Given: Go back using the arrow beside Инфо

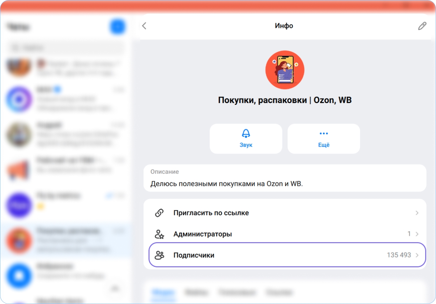Looking at the screenshot, I should coord(144,26).
